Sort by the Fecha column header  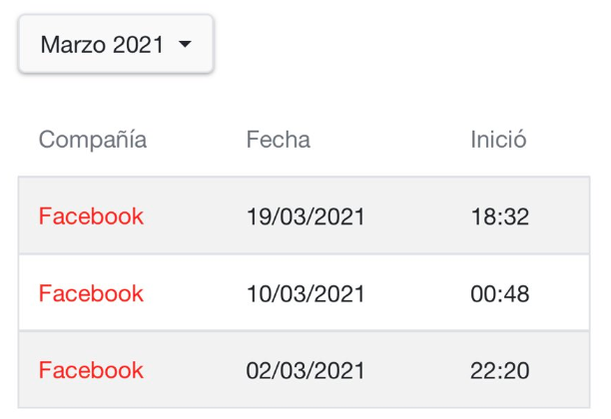pos(278,140)
